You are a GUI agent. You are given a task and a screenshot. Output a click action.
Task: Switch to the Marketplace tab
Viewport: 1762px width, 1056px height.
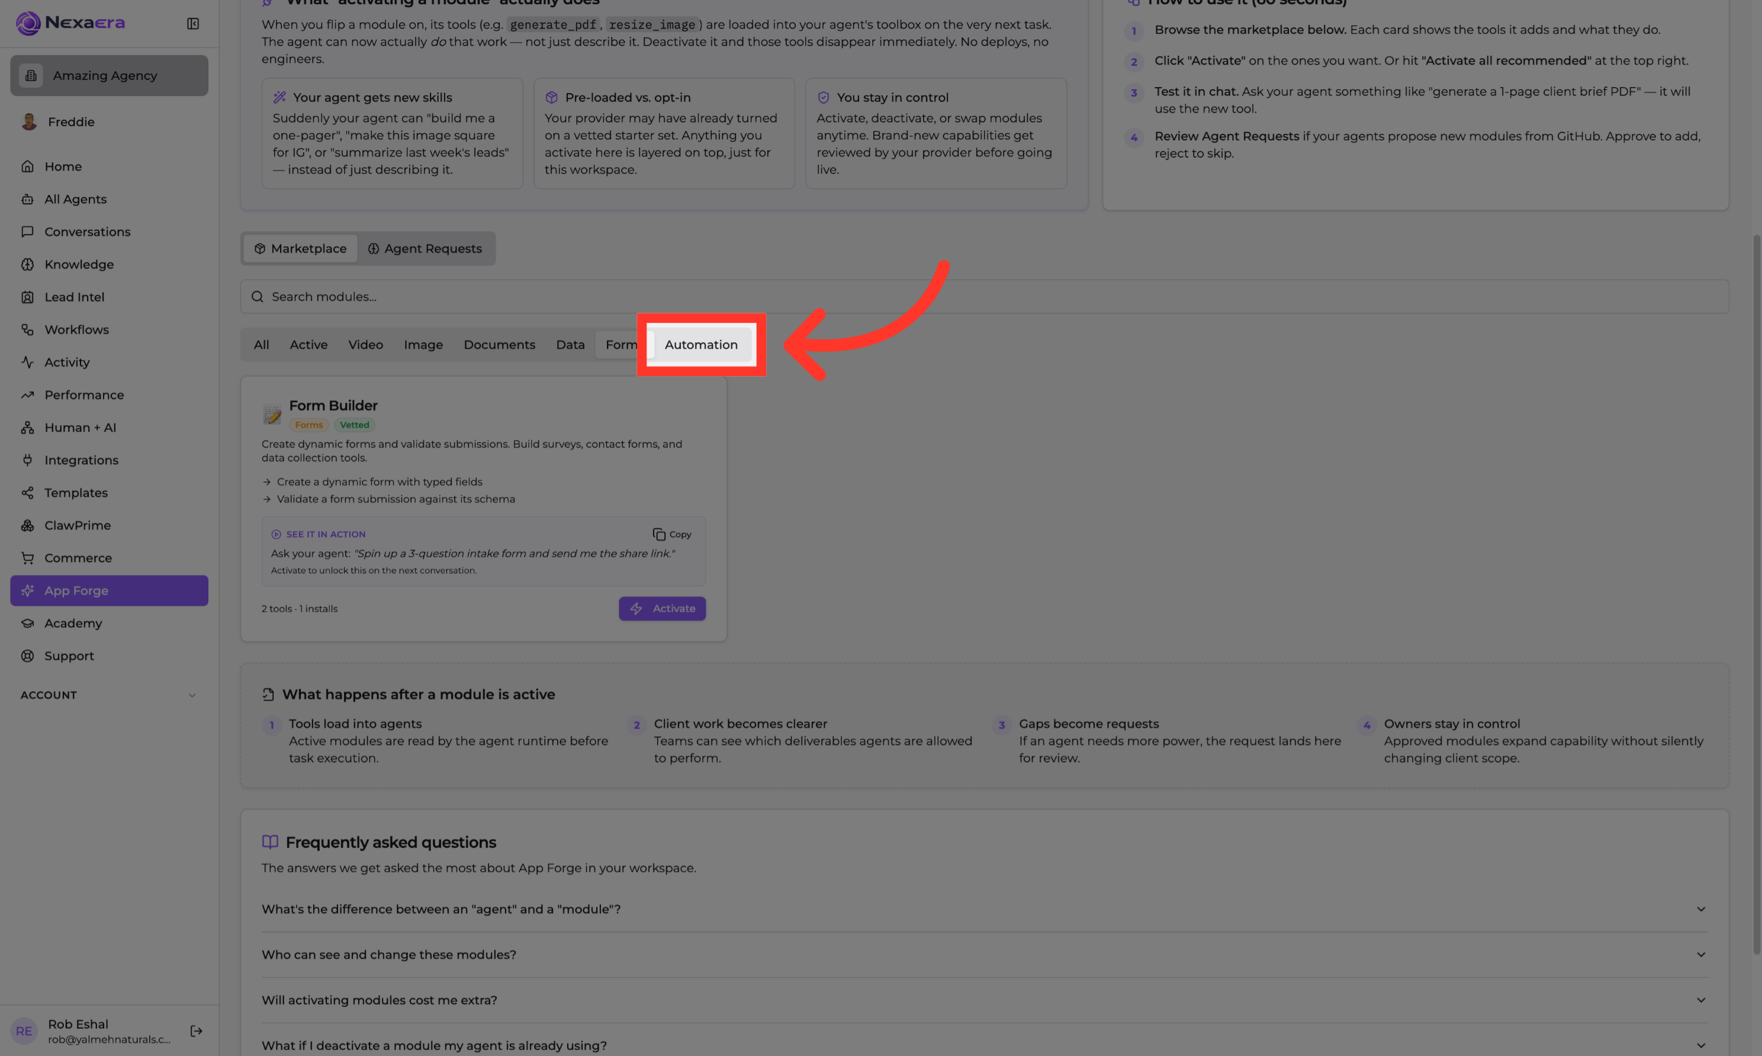[300, 248]
